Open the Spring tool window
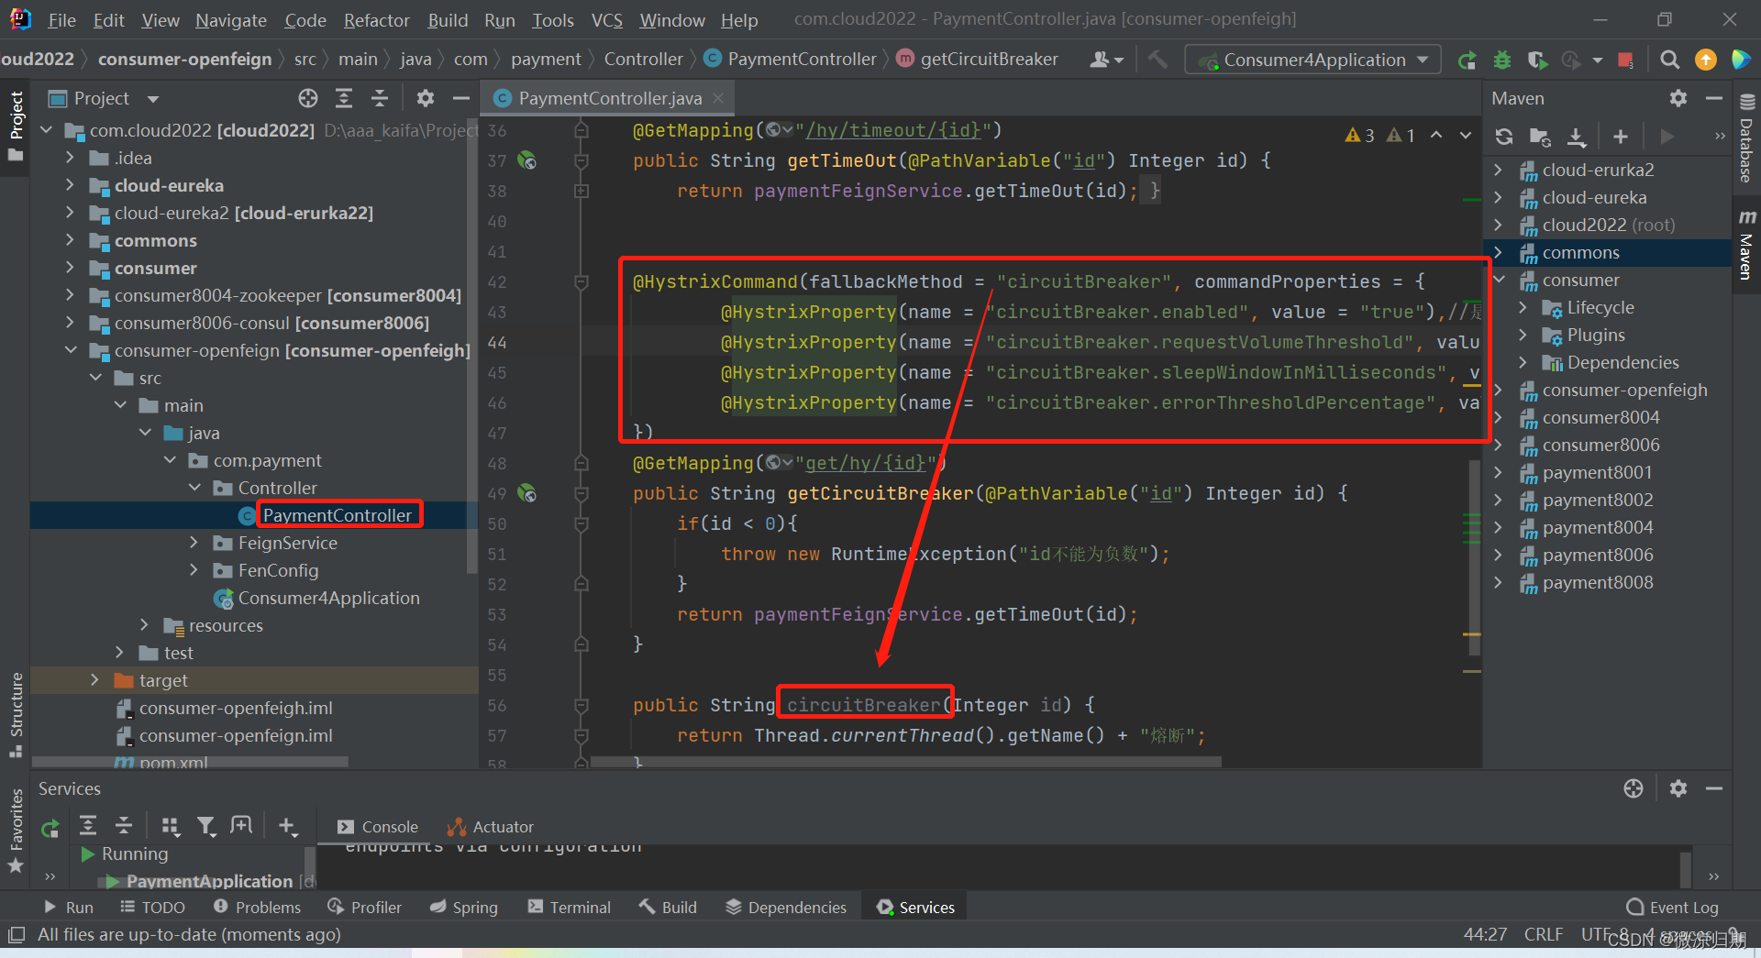This screenshot has height=958, width=1761. pyautogui.click(x=464, y=907)
